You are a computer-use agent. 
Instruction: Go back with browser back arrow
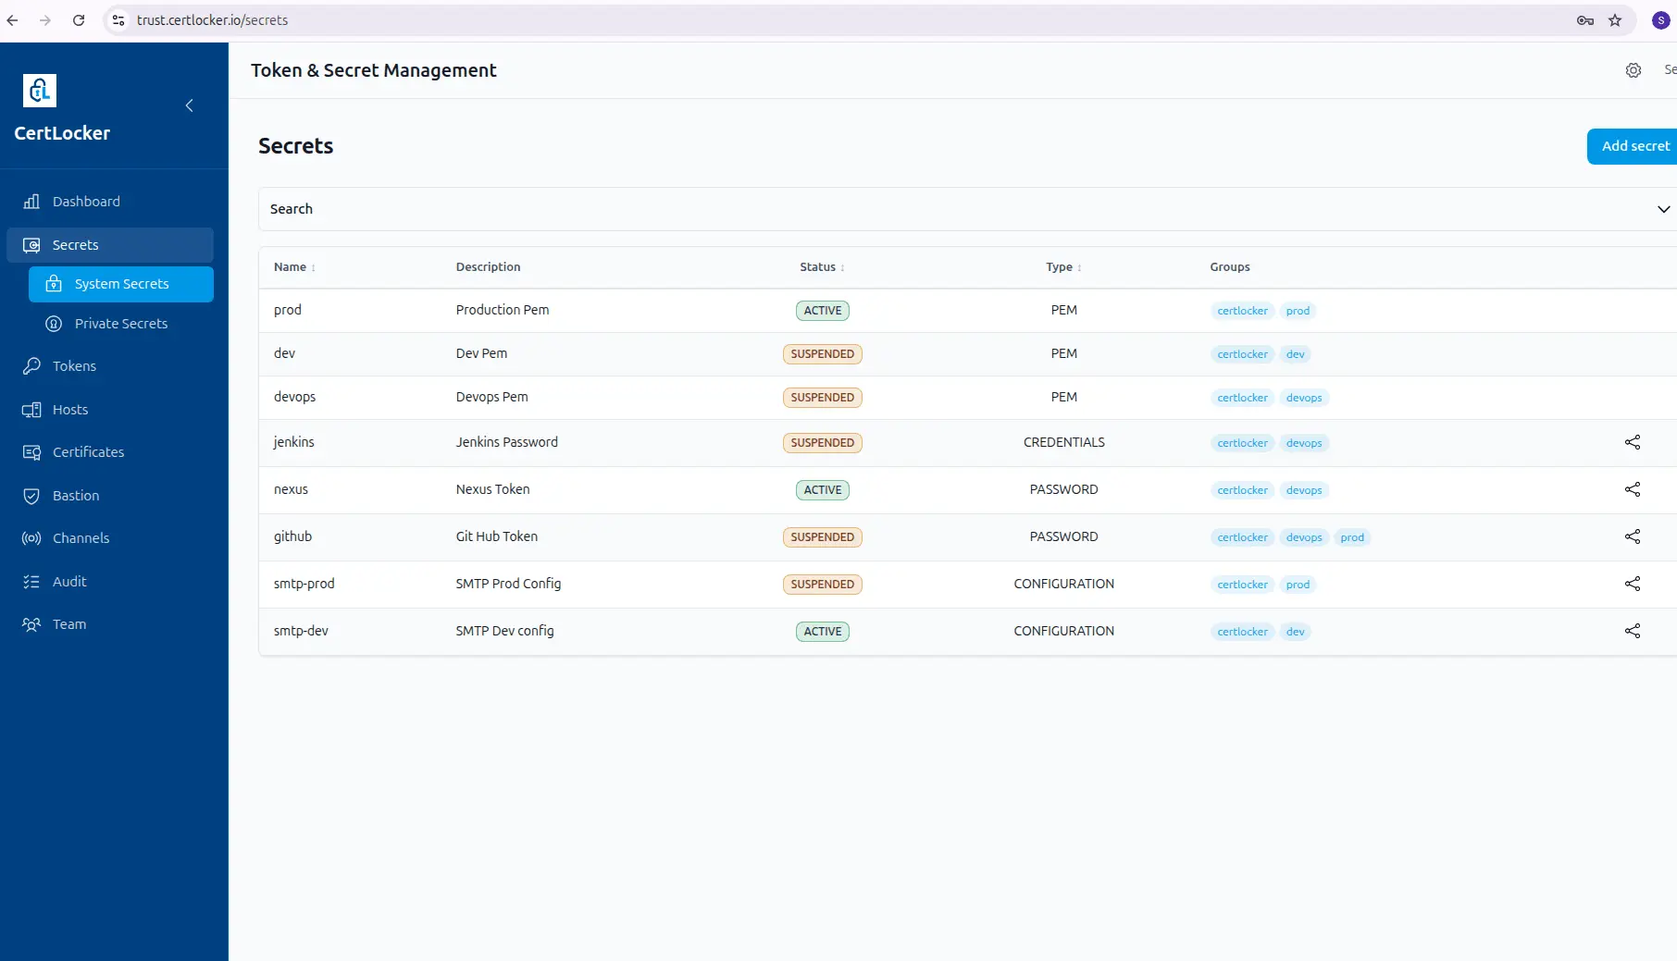pos(12,20)
